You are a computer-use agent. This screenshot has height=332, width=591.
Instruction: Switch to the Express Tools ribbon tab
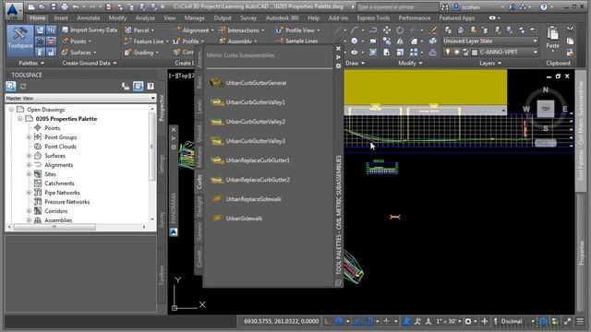click(x=373, y=18)
